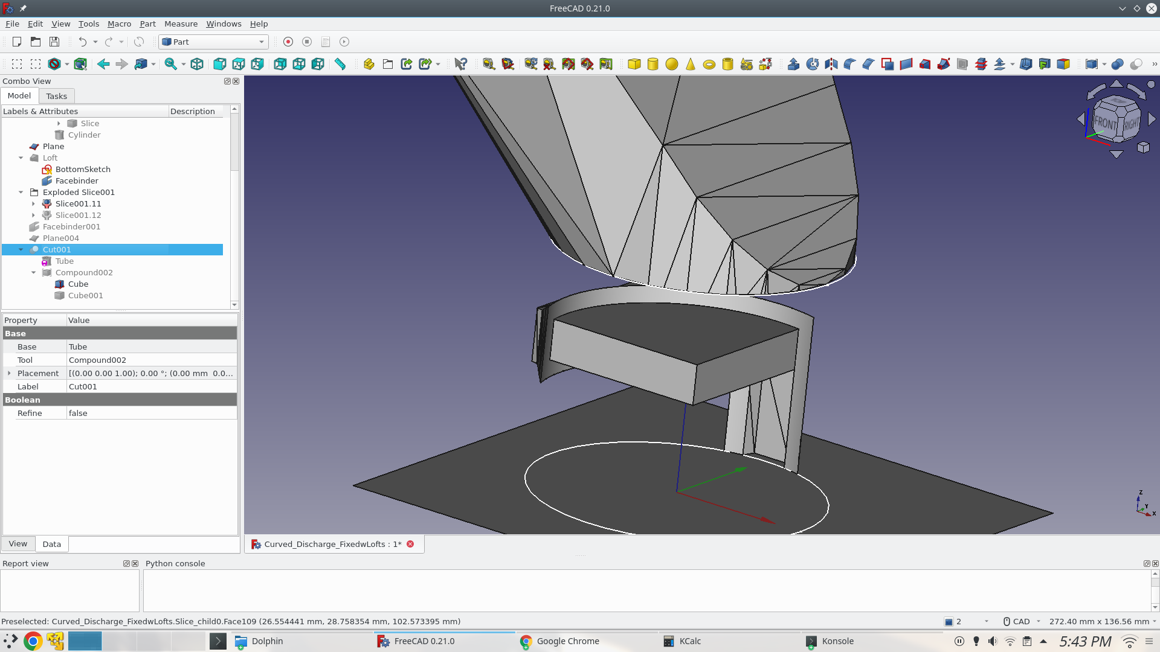Click the Boolean union spheres icon
This screenshot has height=652, width=1160.
1118,64
